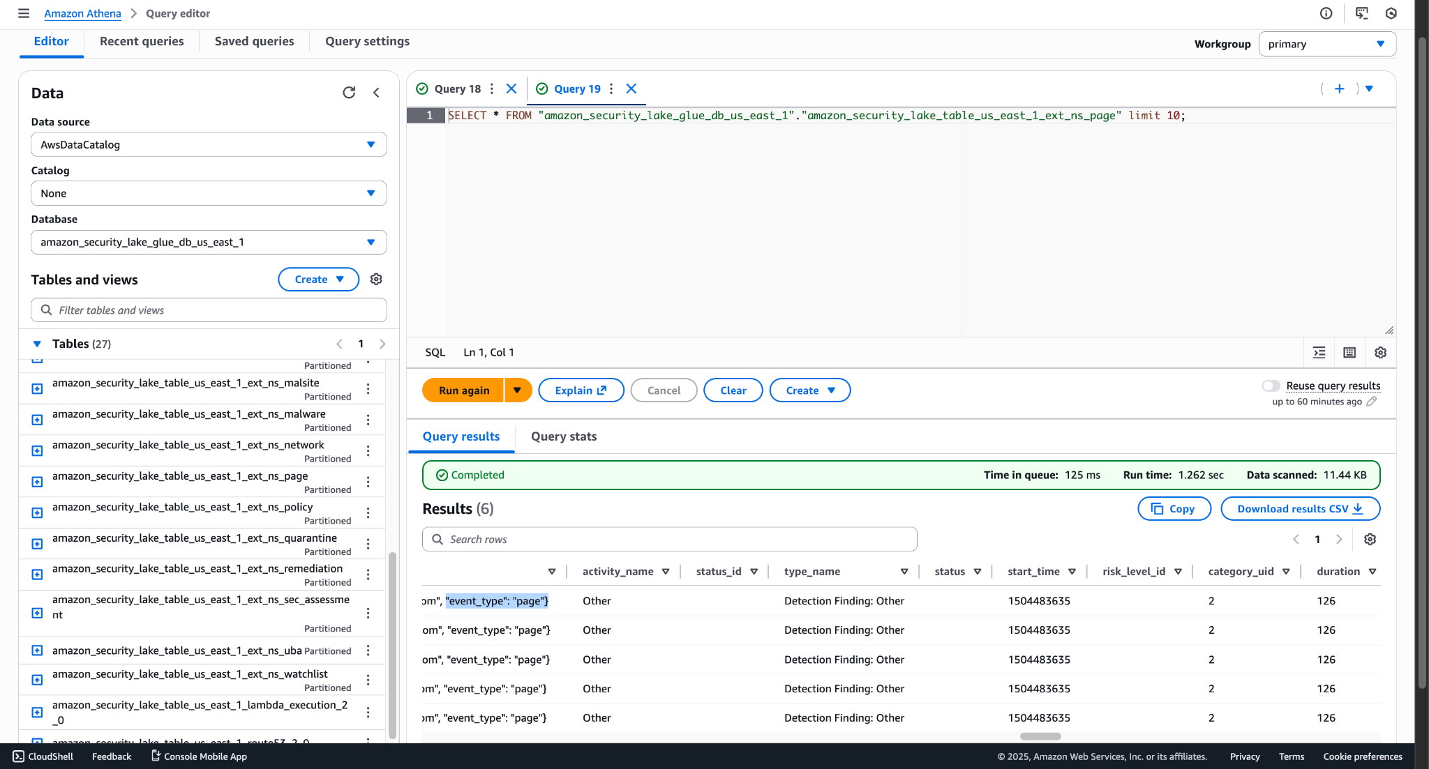Image resolution: width=1429 pixels, height=769 pixels.
Task: Open the Catalog dropdown
Action: [x=209, y=193]
